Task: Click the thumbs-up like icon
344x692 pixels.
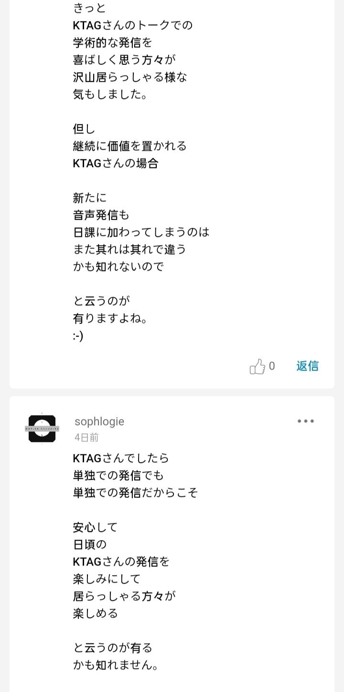Action: click(x=257, y=367)
